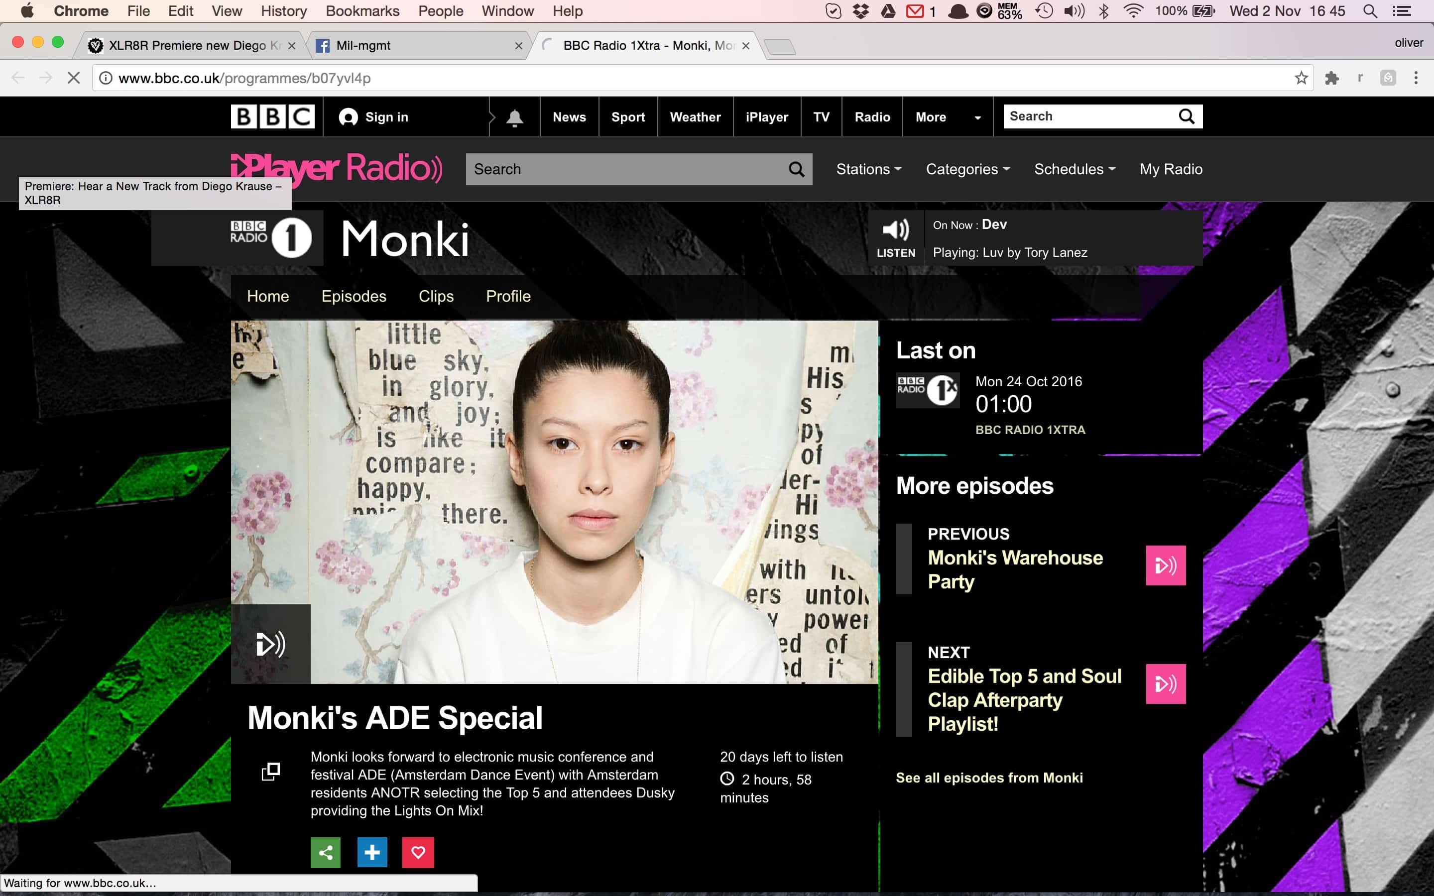
Task: Open the Profile tab
Action: 508,296
